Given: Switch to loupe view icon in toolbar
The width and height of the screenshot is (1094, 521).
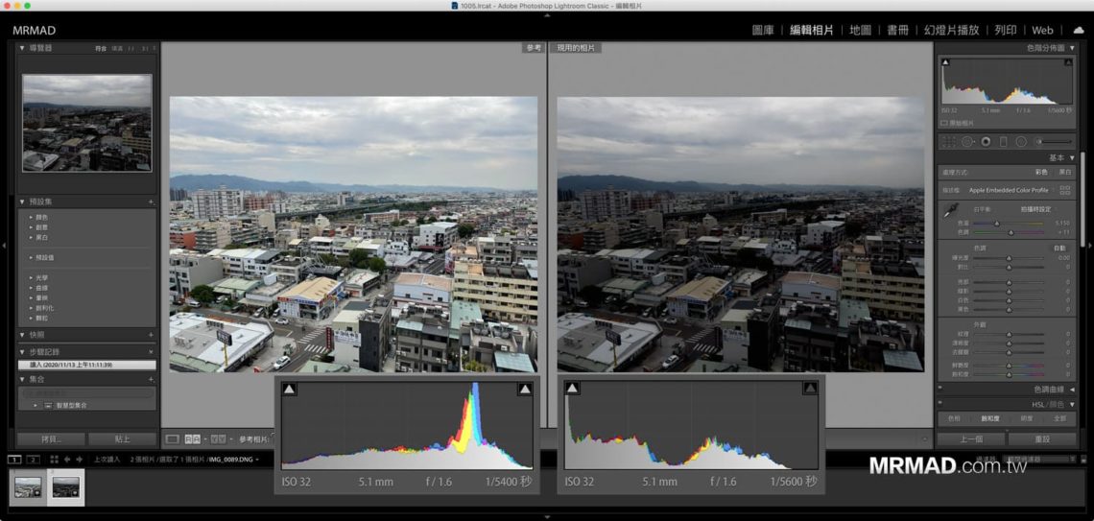Looking at the screenshot, I should point(172,439).
